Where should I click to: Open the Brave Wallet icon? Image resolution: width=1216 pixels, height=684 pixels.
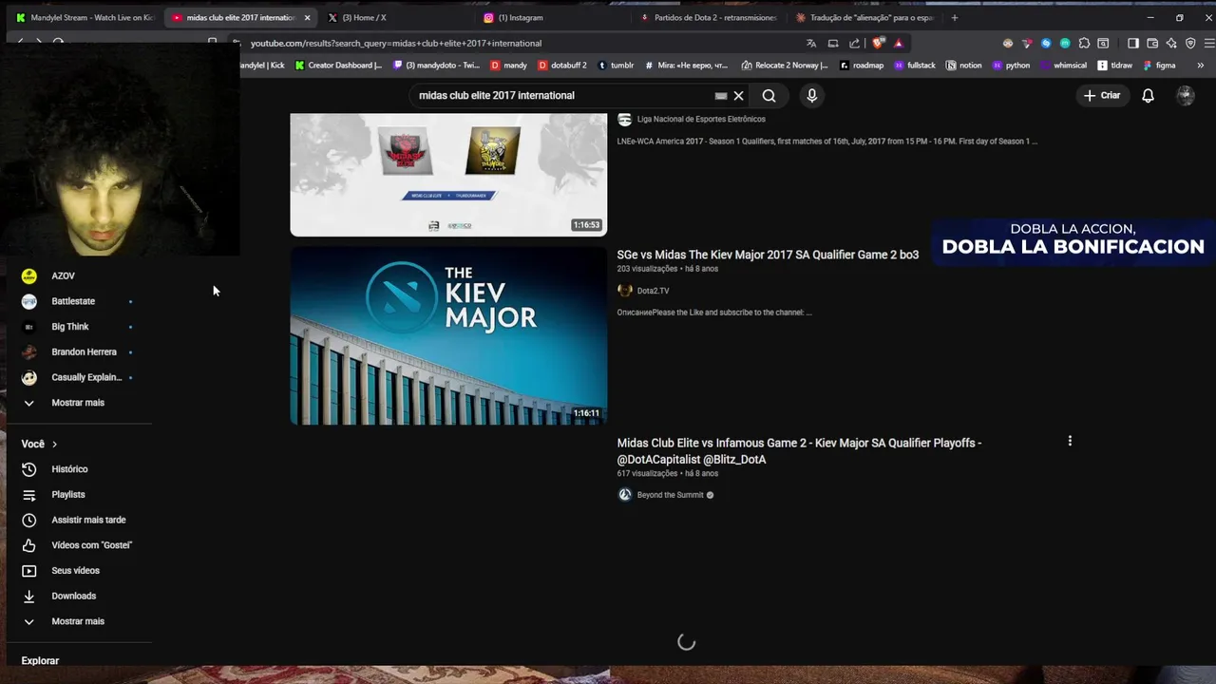tap(1152, 43)
